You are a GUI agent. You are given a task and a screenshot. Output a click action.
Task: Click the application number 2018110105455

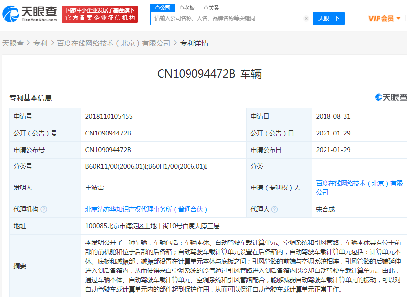coord(109,117)
